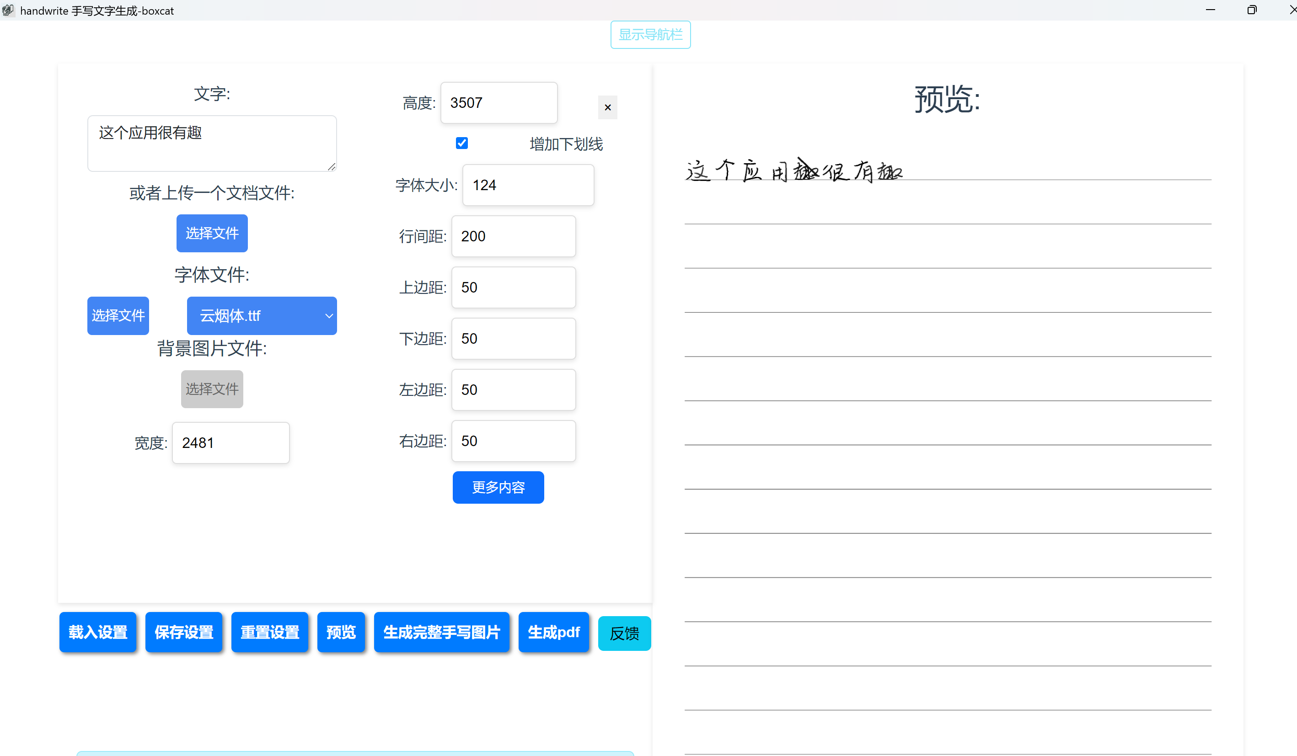Select a custom font file
The height and width of the screenshot is (756, 1297).
pyautogui.click(x=118, y=316)
